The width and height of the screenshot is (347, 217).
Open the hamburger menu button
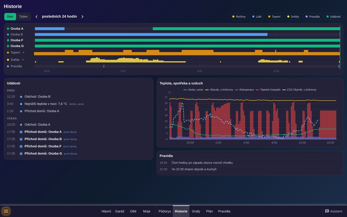tap(6, 211)
